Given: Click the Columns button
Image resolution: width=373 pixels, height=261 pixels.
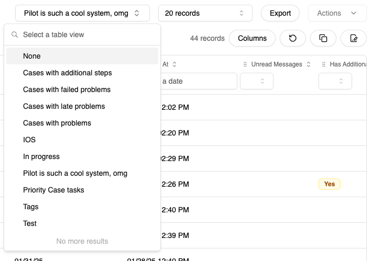Looking at the screenshot, I should coord(252,38).
